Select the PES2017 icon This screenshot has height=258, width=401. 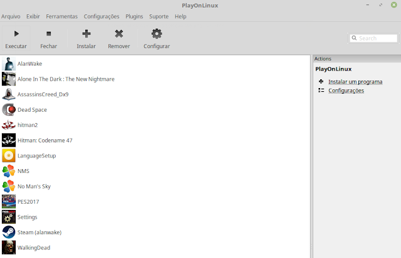click(9, 202)
